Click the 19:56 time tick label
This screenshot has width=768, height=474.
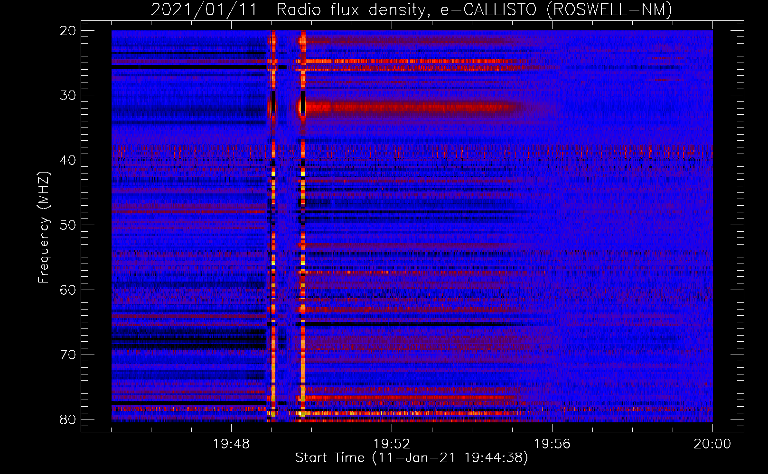552,444
